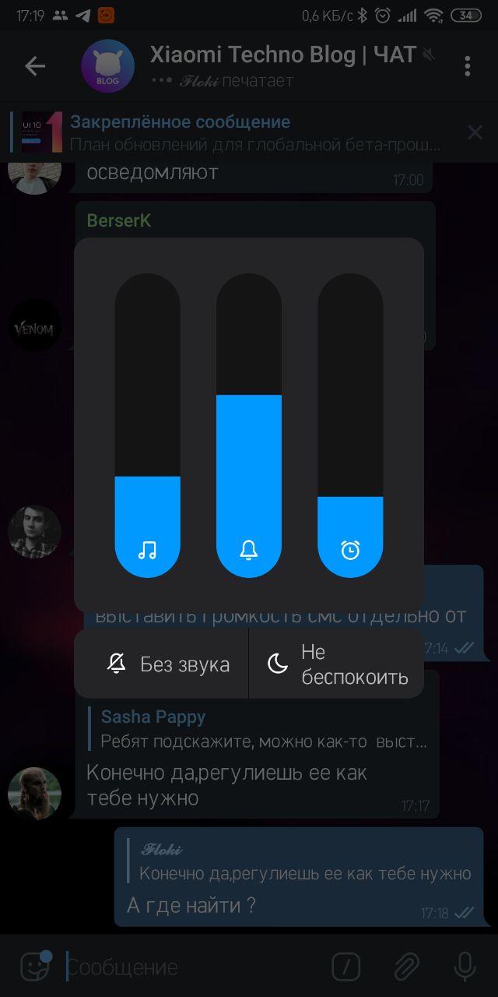
Task: Tap the microphone voice message icon
Action: 465,967
